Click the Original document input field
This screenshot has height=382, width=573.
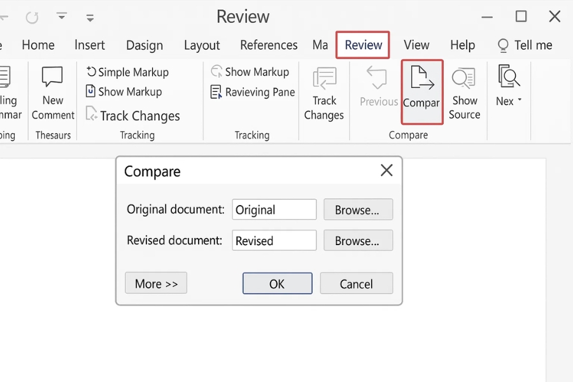274,209
